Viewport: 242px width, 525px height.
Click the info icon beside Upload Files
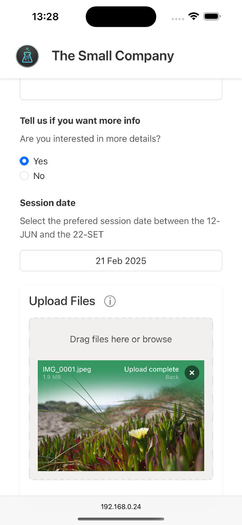coord(110,301)
